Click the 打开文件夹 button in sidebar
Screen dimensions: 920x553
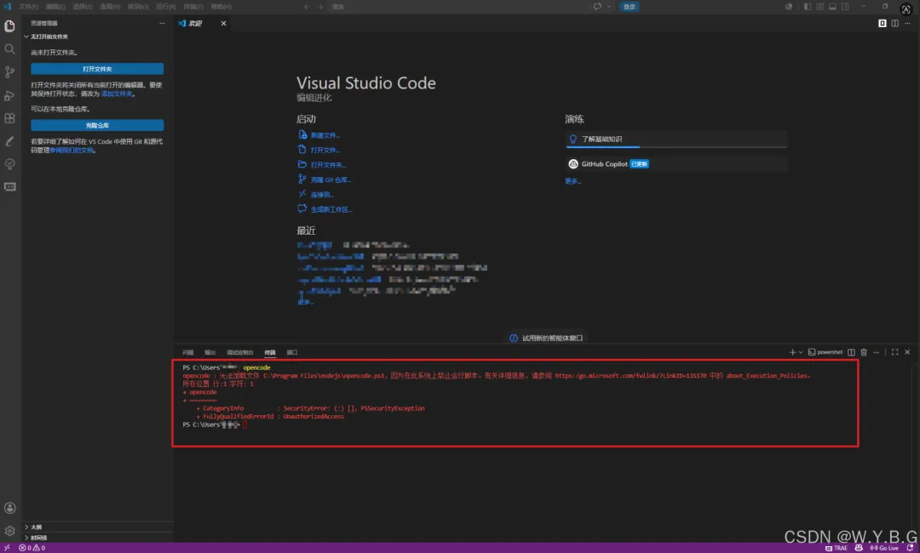pyautogui.click(x=97, y=69)
